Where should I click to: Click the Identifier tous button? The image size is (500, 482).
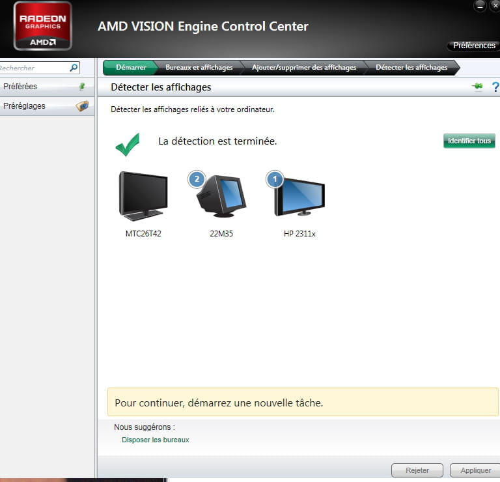coord(469,141)
